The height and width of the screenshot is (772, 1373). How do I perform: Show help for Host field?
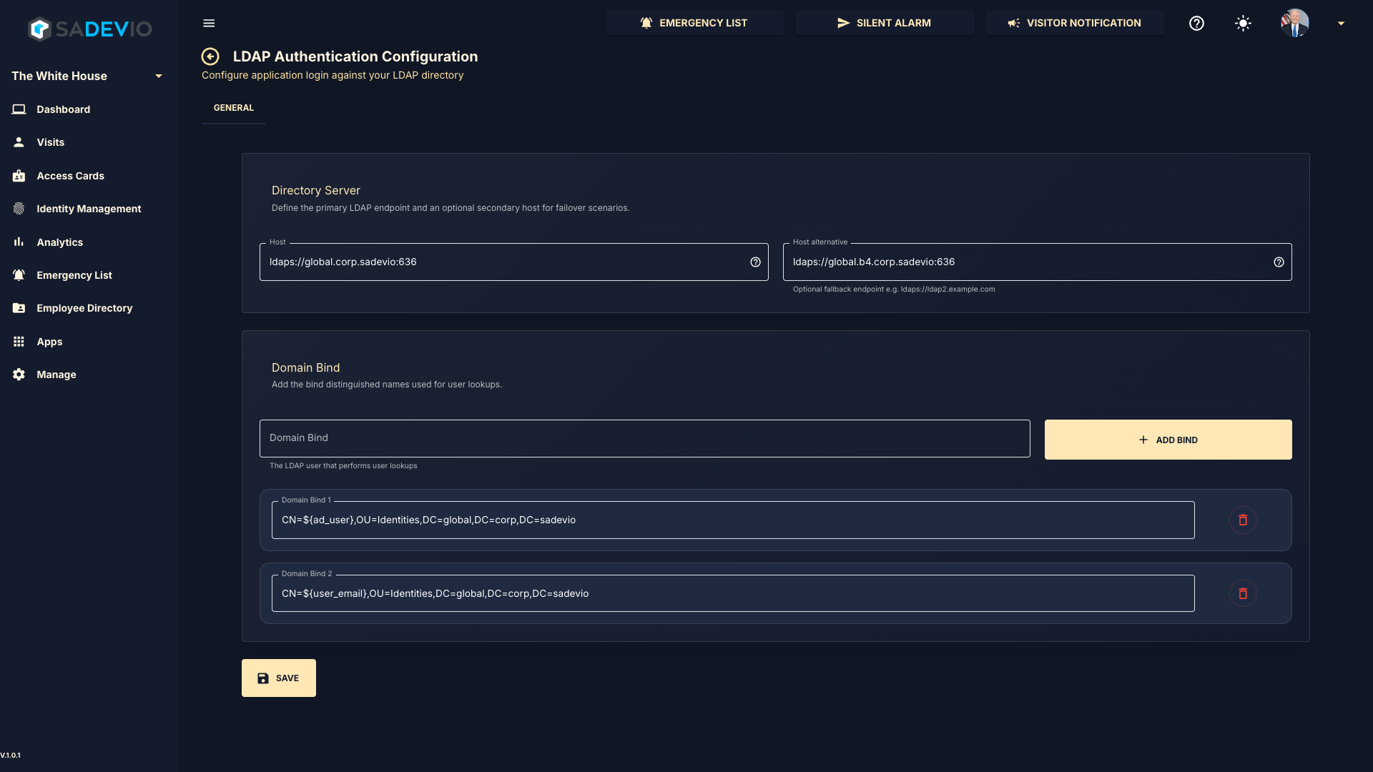tap(755, 262)
